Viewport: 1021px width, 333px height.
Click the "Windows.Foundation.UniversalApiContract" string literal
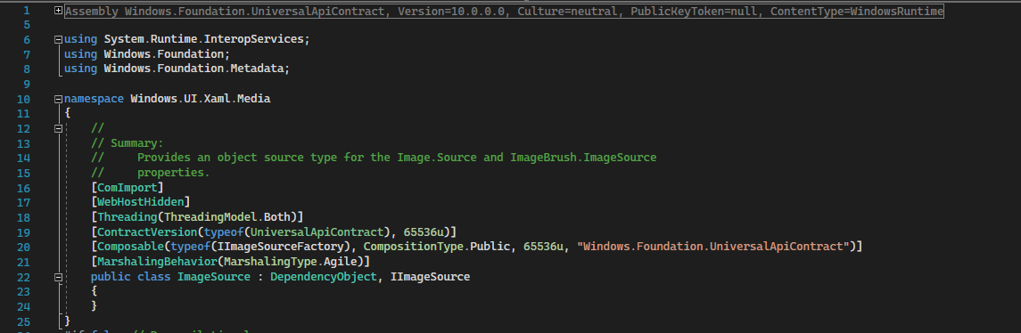click(713, 247)
